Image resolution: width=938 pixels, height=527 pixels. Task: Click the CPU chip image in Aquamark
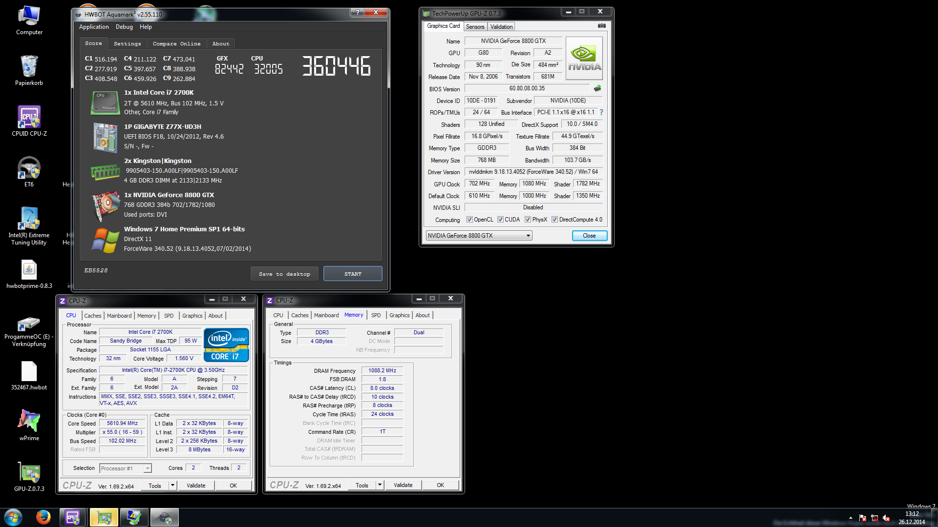coord(106,102)
